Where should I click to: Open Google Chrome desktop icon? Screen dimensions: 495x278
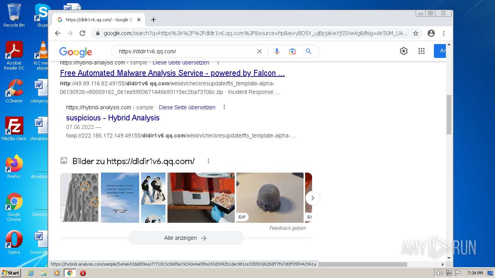tap(14, 207)
